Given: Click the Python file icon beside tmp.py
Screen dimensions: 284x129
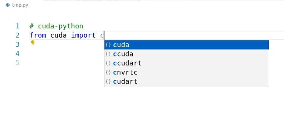Looking at the screenshot, I should pyautogui.click(x=7, y=5).
